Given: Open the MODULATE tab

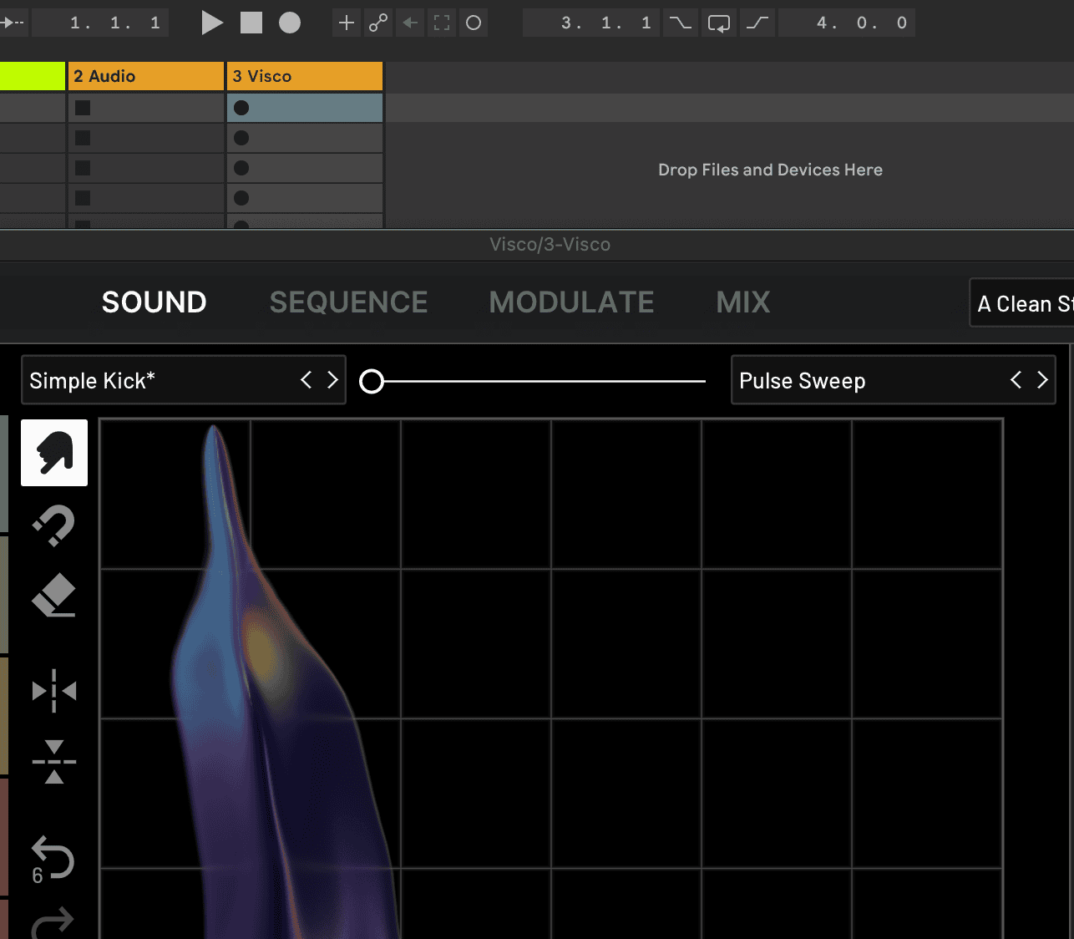Looking at the screenshot, I should click(571, 302).
